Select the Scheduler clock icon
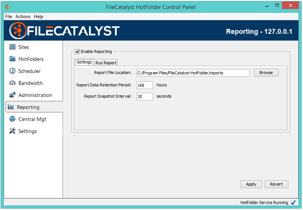The image size is (303, 210). (12, 71)
